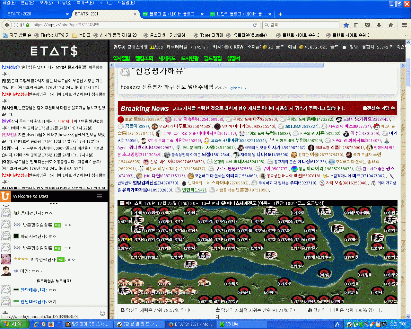Open the 보기(V) menu
Image resolution: width=411 pixels, height=329 pixels.
click(46, 3)
